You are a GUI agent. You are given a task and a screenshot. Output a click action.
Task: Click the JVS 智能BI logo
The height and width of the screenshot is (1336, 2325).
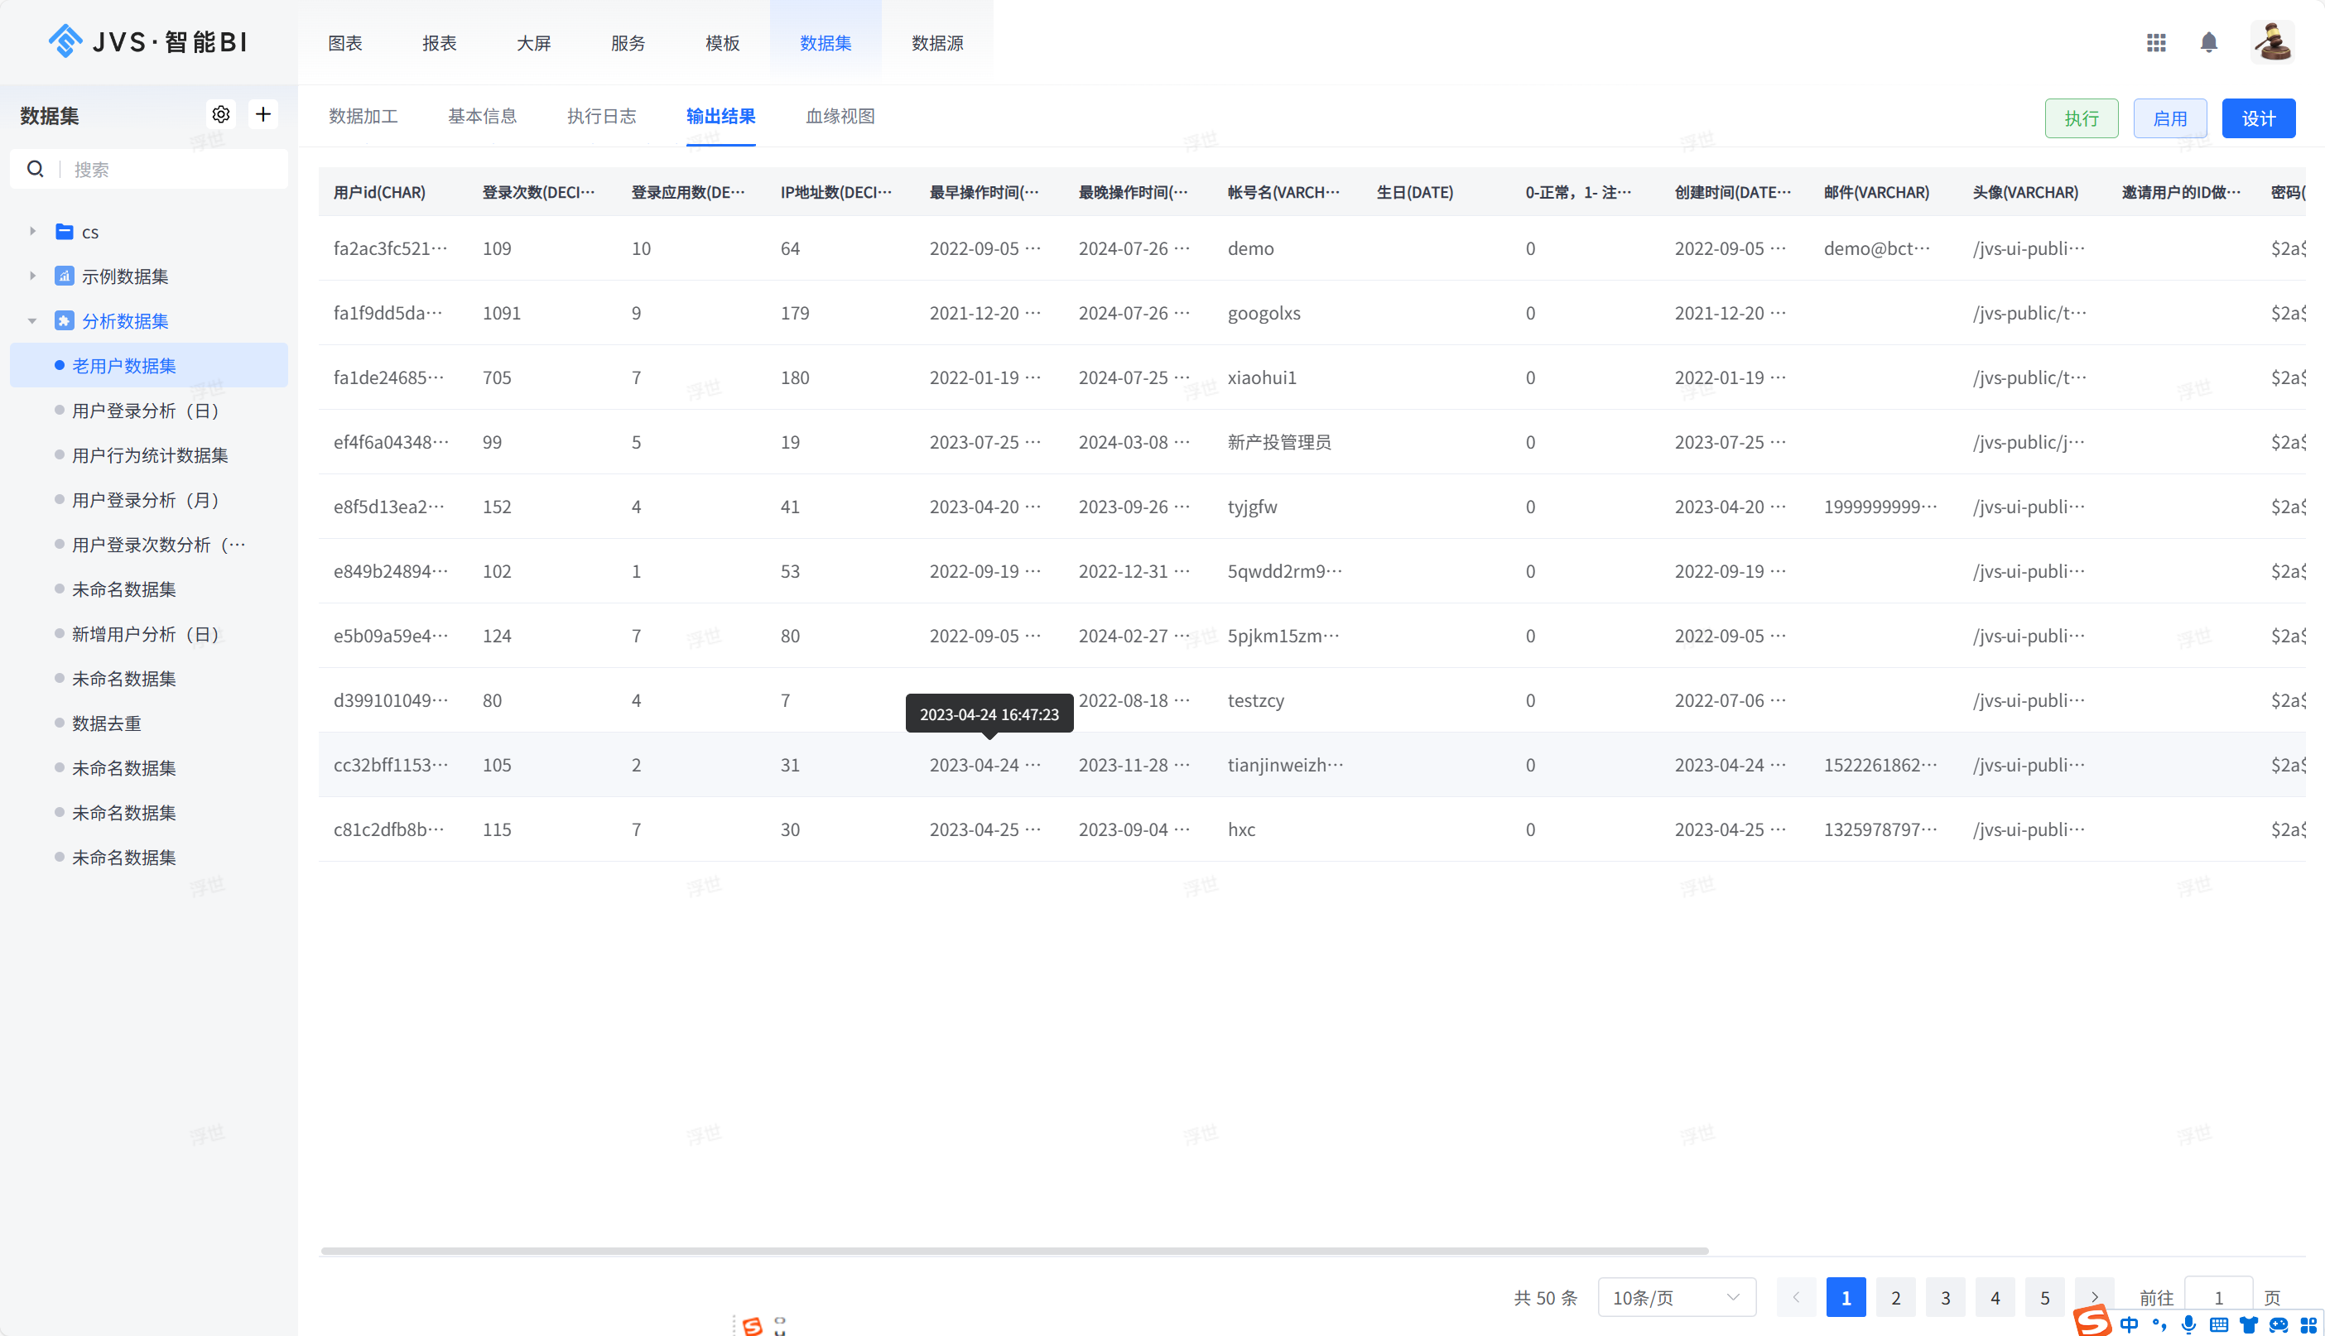[x=147, y=42]
